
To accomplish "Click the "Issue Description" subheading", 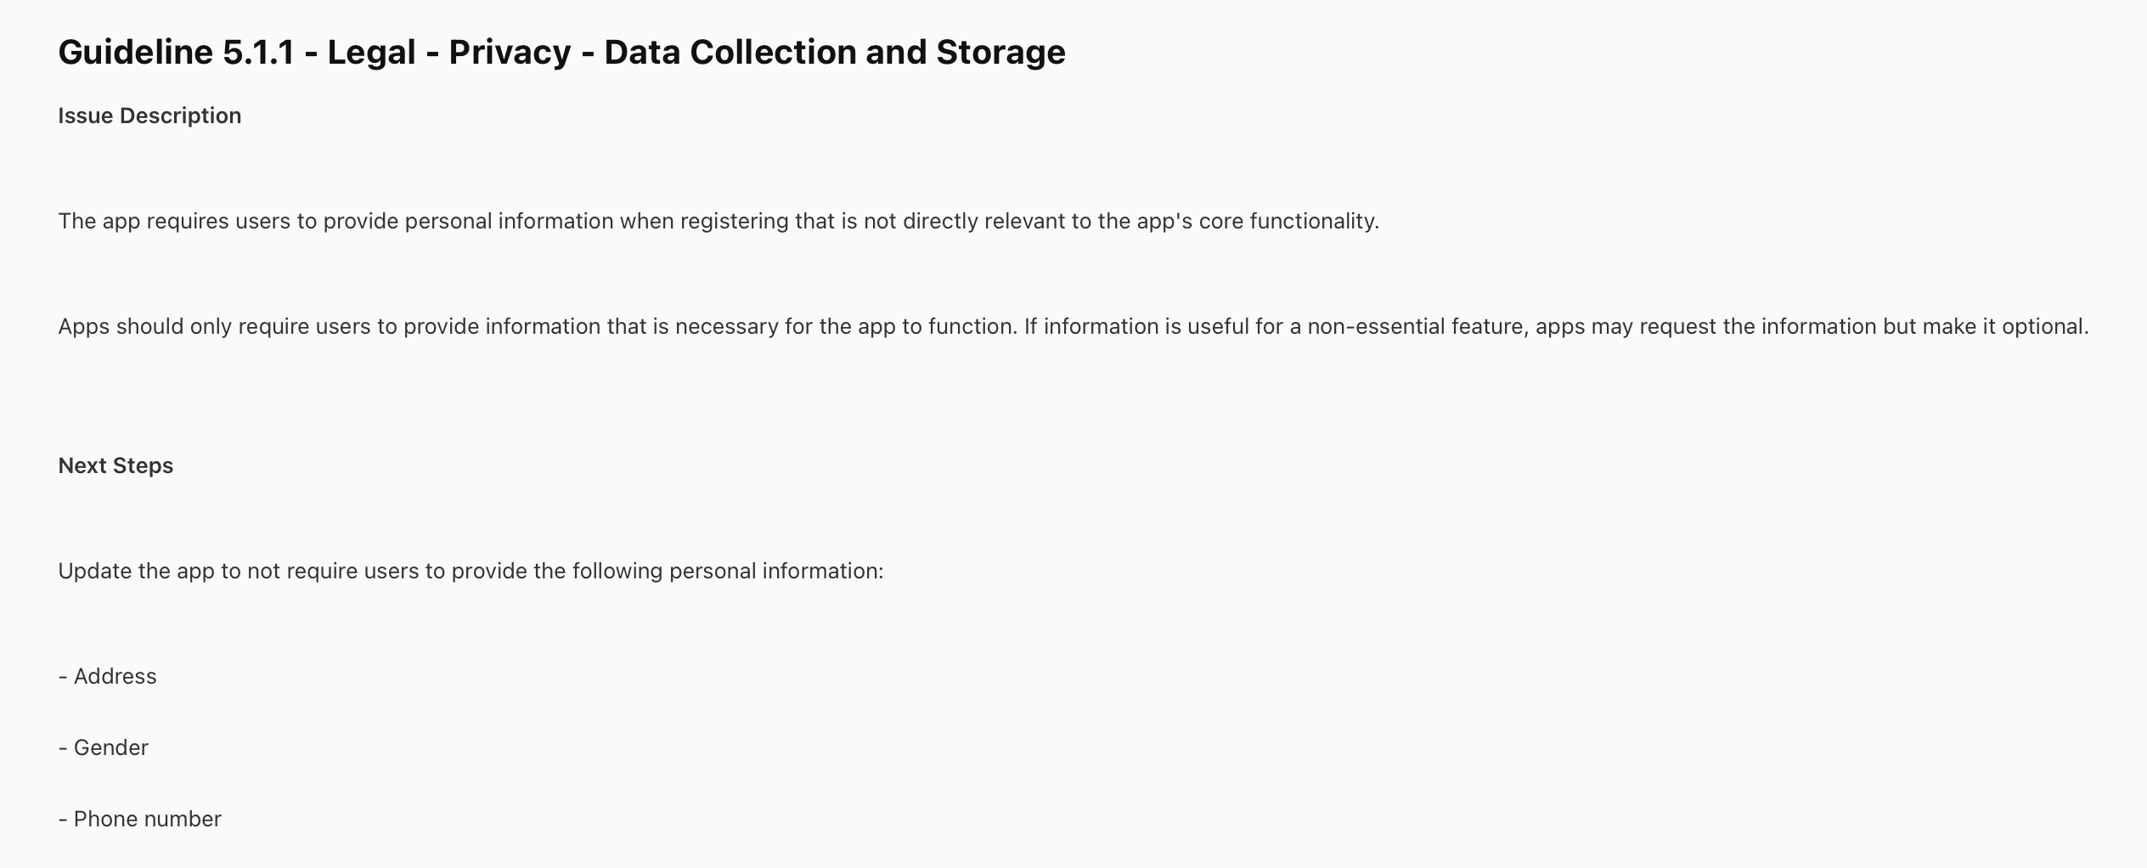I will [x=149, y=116].
